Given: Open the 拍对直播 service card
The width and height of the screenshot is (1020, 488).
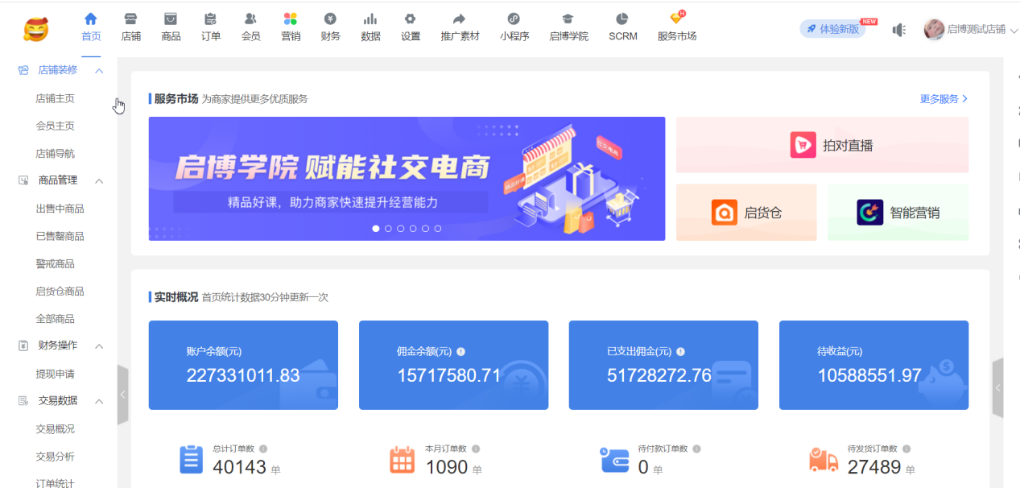Looking at the screenshot, I should (822, 145).
